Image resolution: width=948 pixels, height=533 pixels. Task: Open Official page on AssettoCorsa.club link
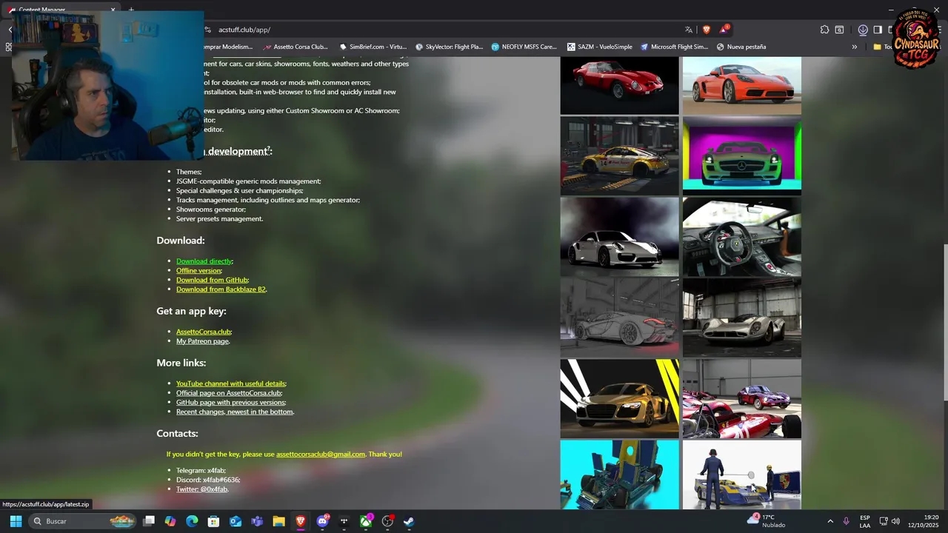[x=229, y=393]
